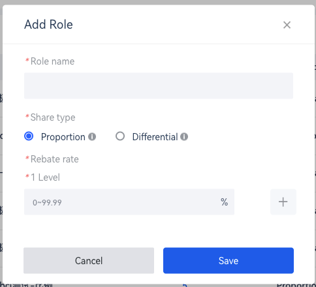The height and width of the screenshot is (287, 316).
Task: Click the 0~99.99 placeholder text
Action: [x=47, y=203]
